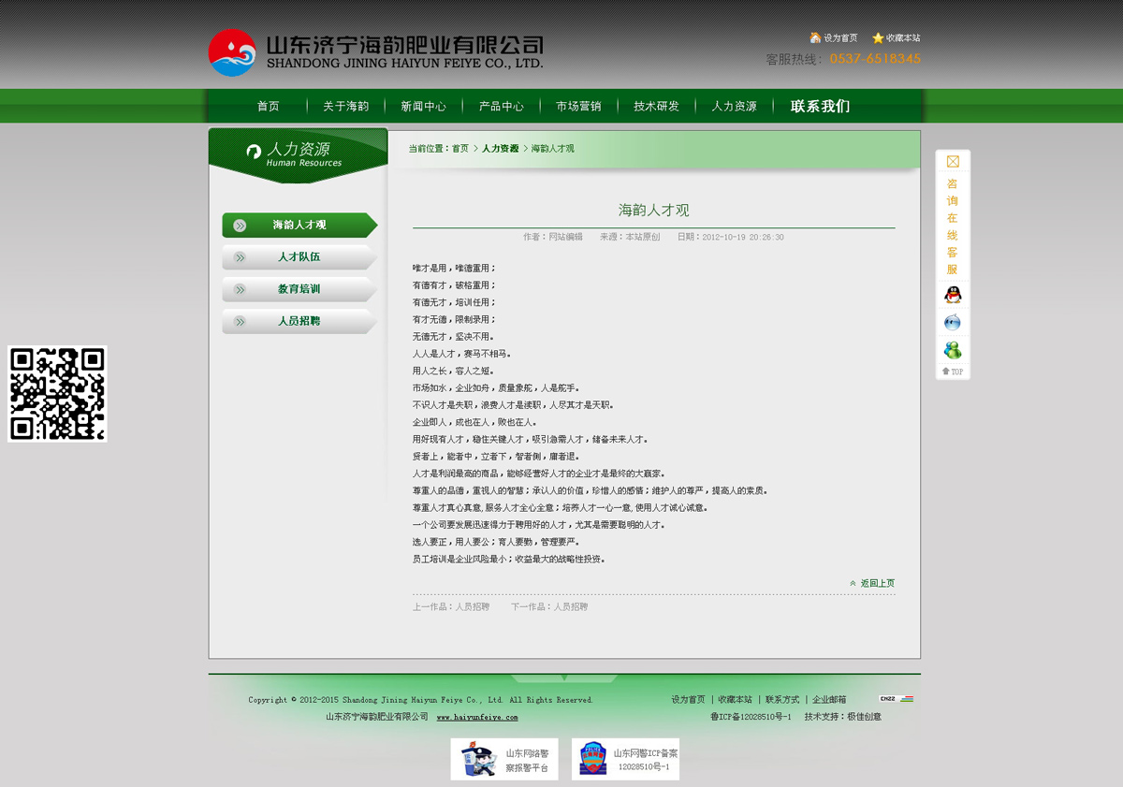1123x787 pixels.
Task: Open the 山东网络警察报警平台 badge
Action: coord(504,759)
